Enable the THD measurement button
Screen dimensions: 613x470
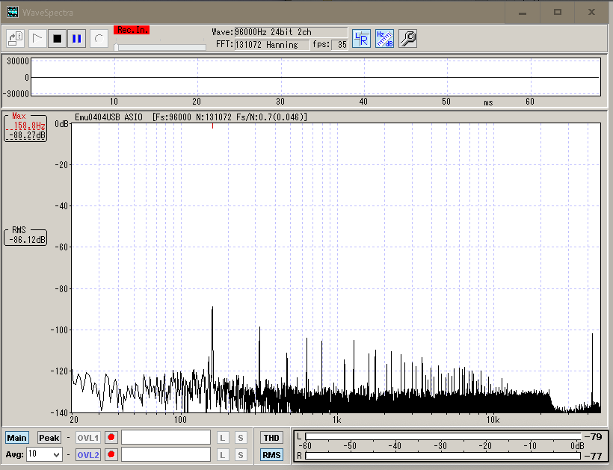271,438
